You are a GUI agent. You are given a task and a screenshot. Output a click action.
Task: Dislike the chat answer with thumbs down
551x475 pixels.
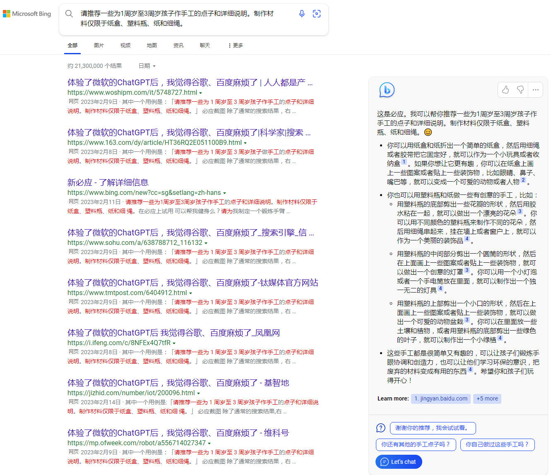(520, 90)
